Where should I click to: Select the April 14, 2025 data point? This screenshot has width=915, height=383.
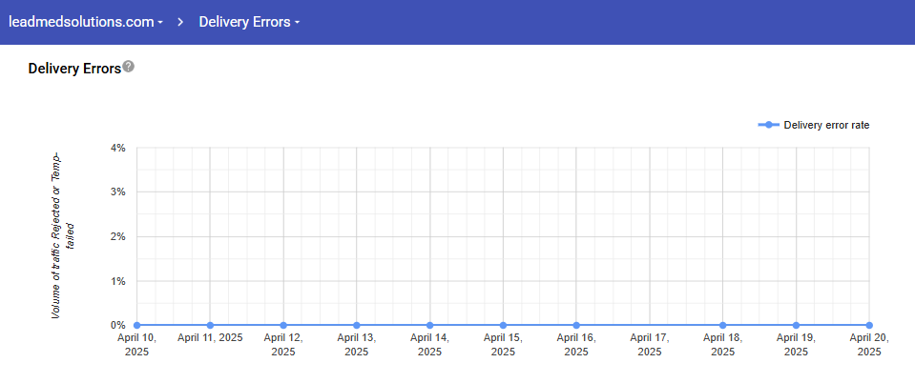(x=429, y=325)
